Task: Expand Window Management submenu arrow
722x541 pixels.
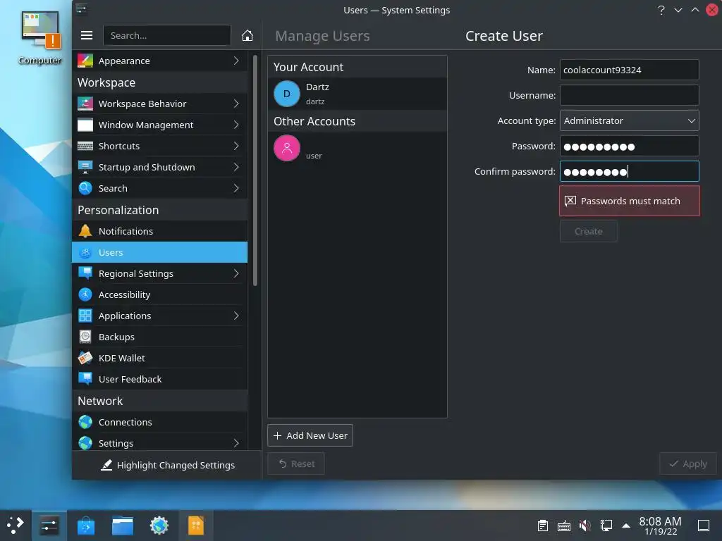Action: tap(236, 125)
